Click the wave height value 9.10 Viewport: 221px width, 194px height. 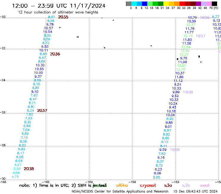[35, 92]
